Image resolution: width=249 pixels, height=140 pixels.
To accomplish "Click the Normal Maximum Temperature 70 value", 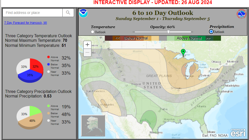I will click(x=65, y=40).
